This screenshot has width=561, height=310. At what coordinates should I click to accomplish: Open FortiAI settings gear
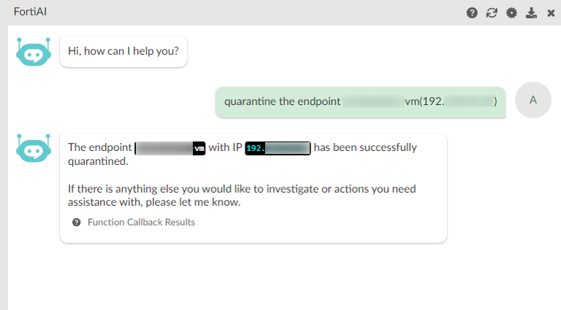511,13
